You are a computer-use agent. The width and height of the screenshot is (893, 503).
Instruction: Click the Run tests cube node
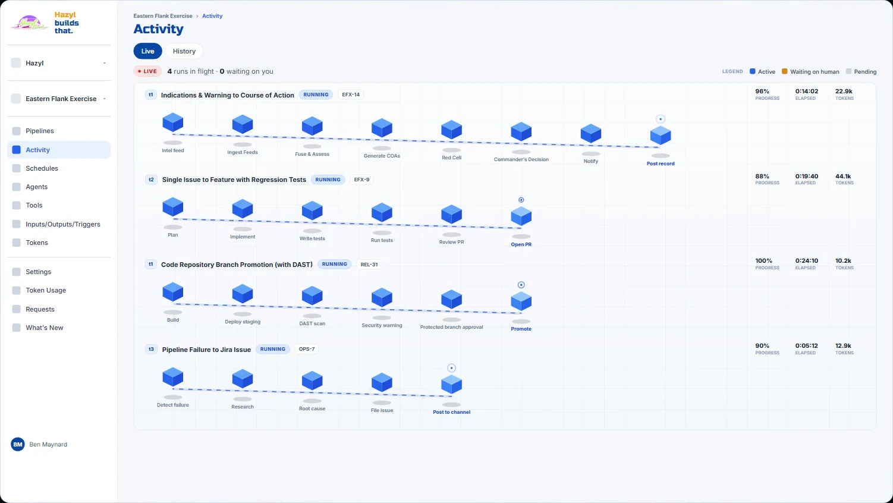(382, 212)
